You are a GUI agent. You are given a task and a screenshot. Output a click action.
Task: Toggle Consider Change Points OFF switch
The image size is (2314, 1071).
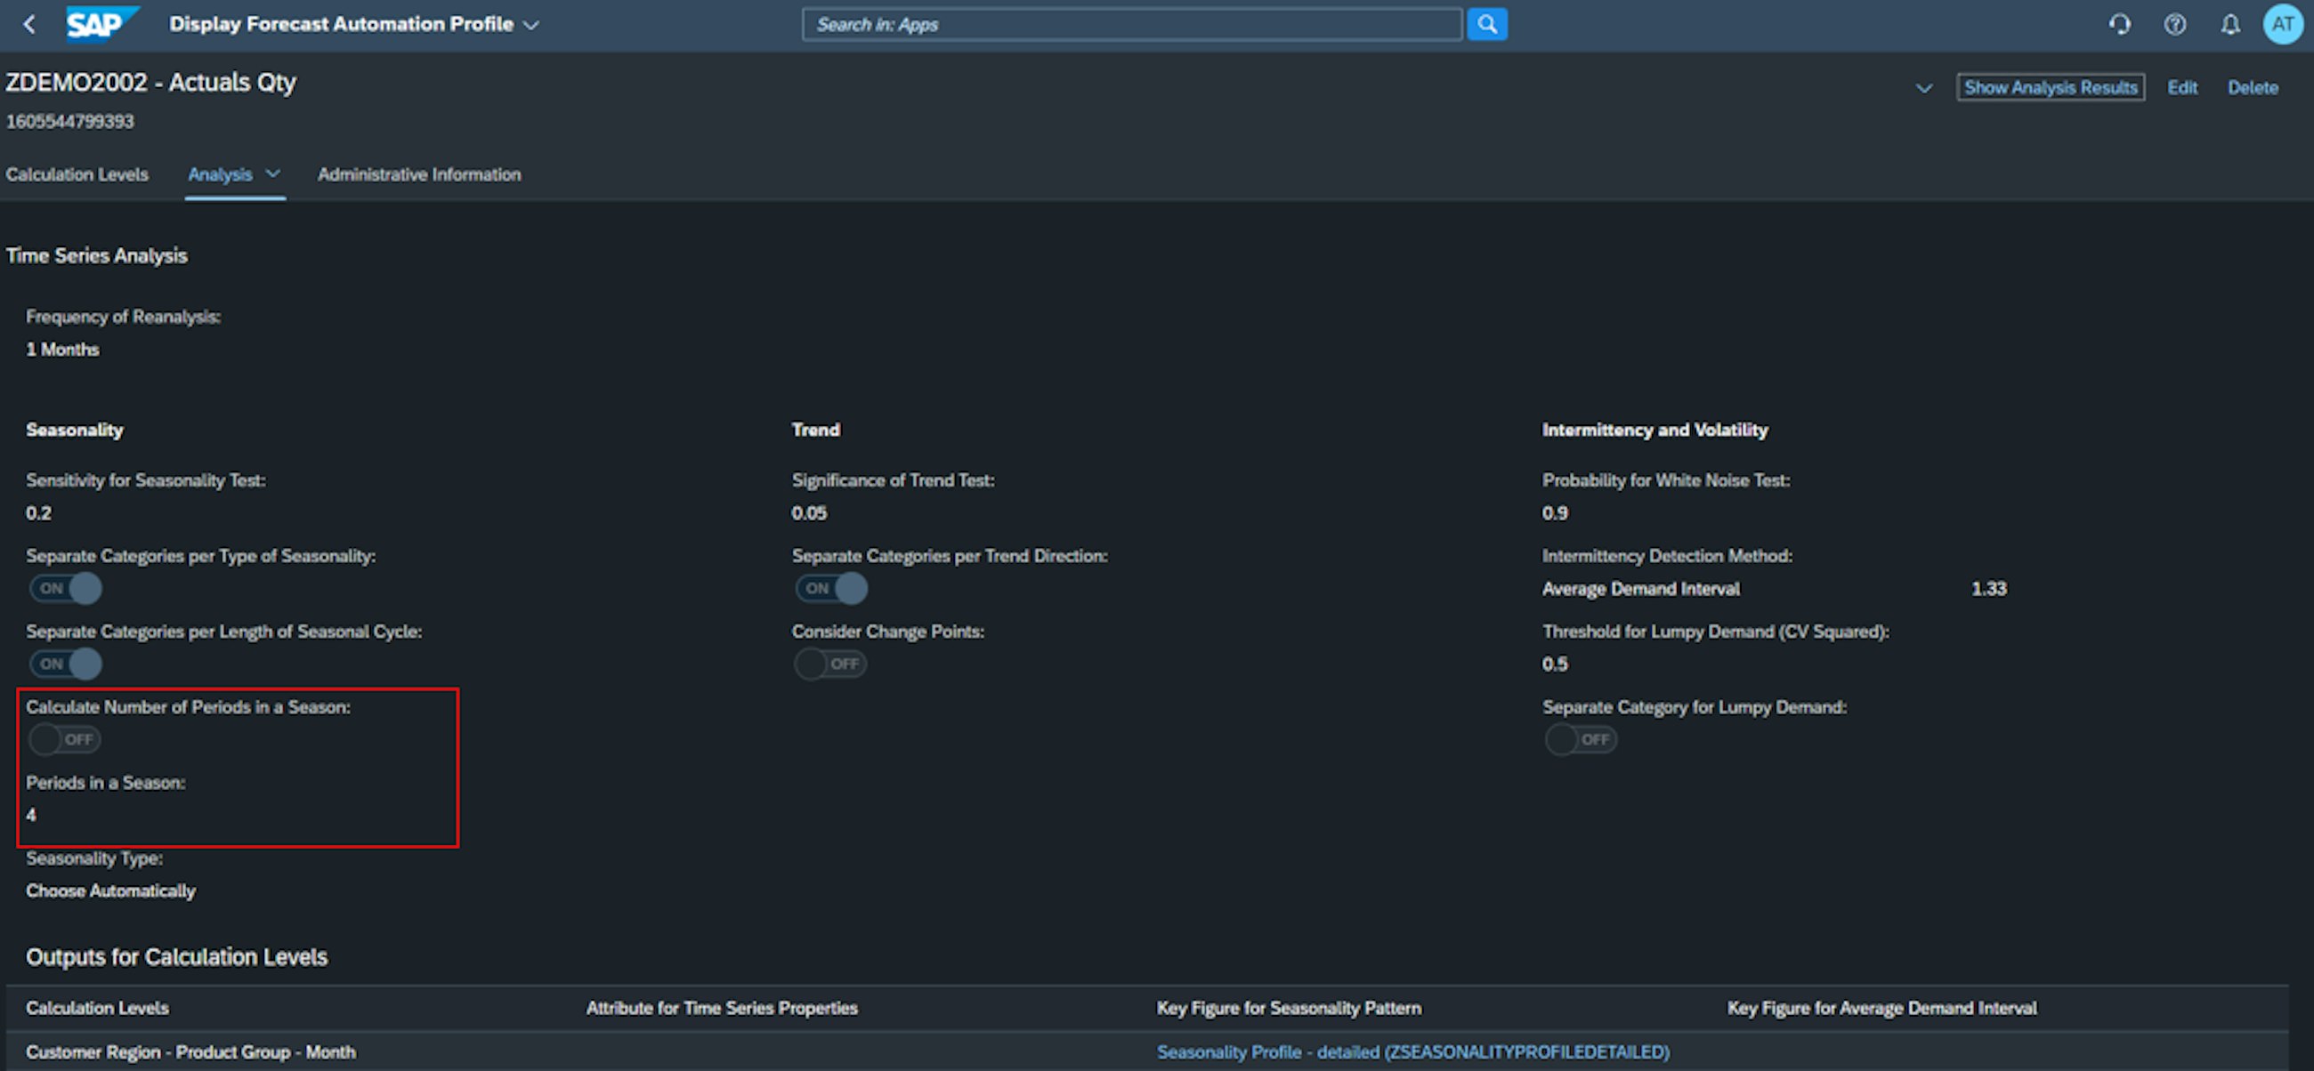[x=829, y=664]
